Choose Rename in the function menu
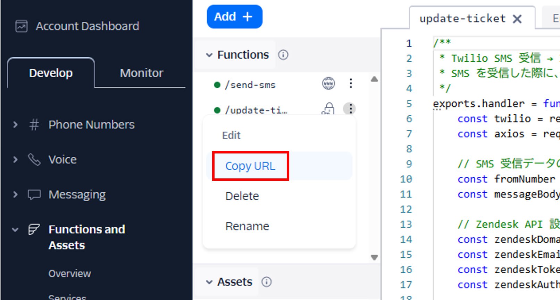This screenshot has width=560, height=300. [x=247, y=226]
